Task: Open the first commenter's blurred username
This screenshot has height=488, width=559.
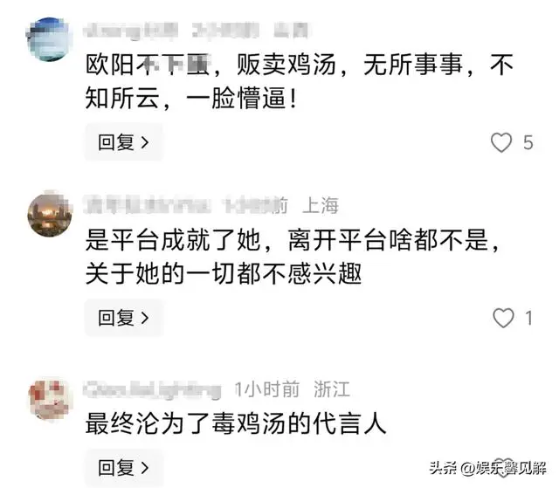Action: [130, 31]
